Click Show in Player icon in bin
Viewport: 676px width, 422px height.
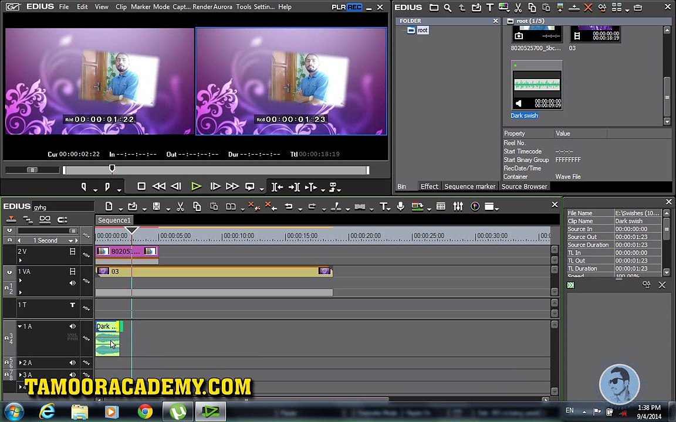point(560,7)
